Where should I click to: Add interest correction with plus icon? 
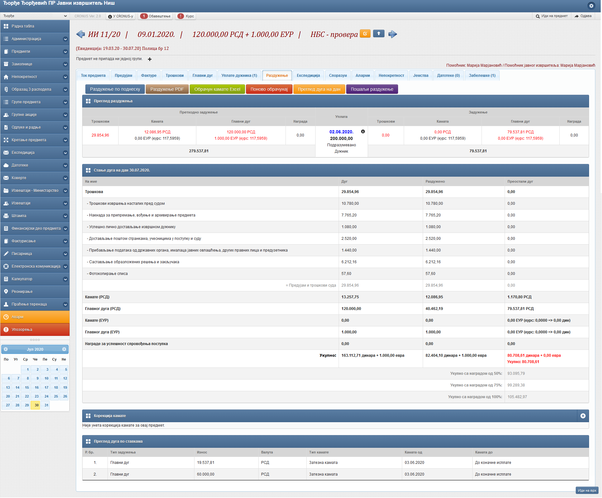pos(583,416)
